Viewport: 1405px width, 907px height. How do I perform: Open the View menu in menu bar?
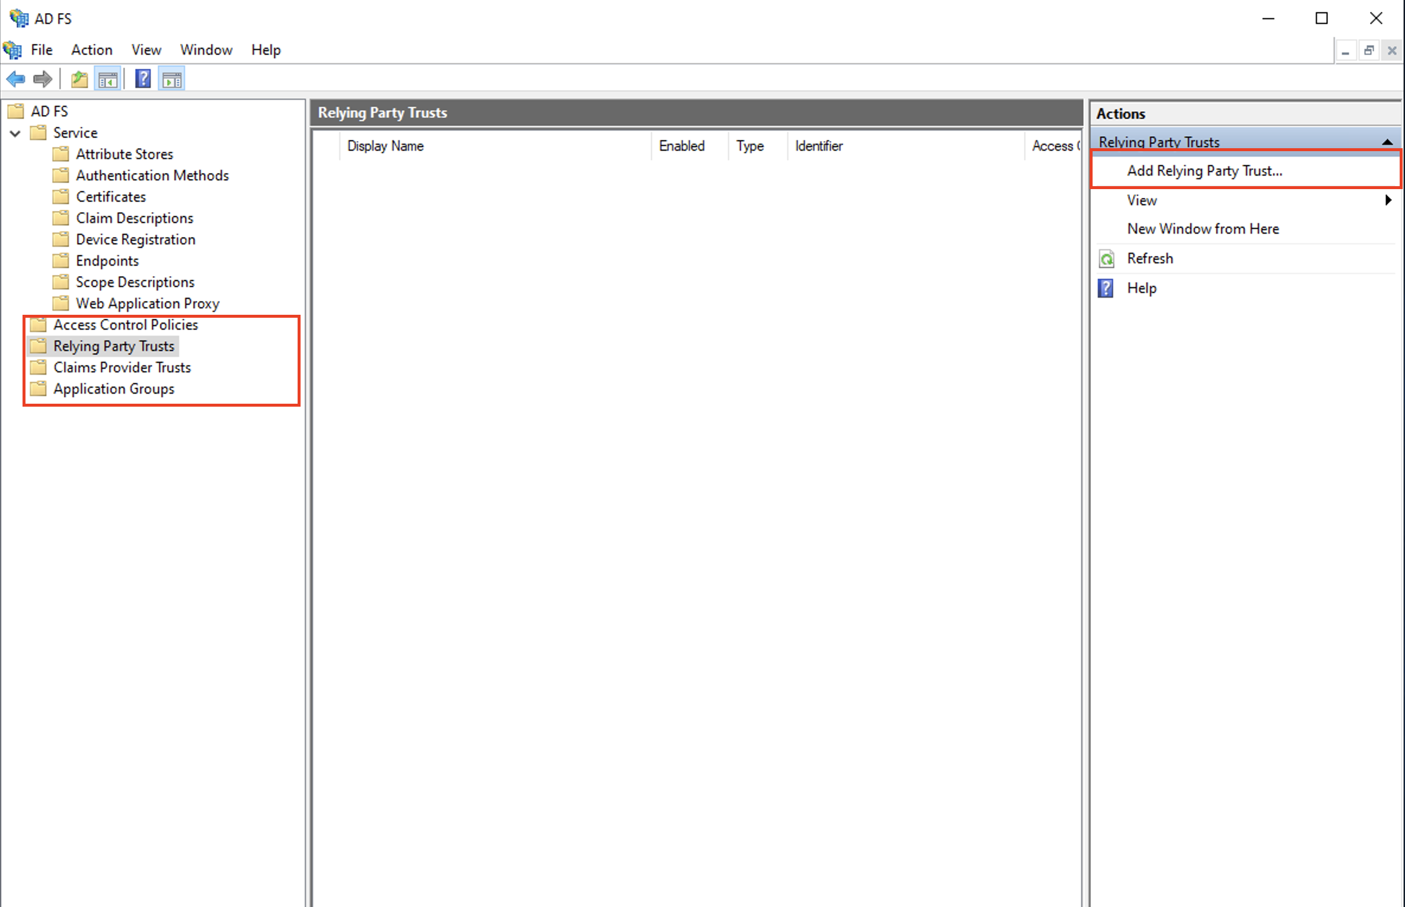pyautogui.click(x=146, y=50)
